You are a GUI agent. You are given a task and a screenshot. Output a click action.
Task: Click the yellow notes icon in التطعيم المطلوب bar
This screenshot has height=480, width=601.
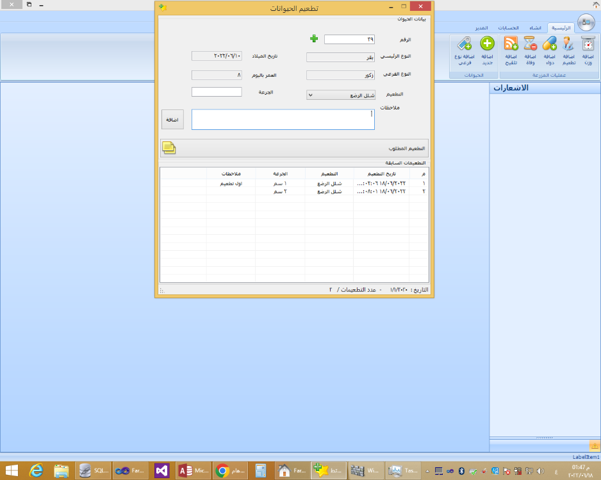pyautogui.click(x=169, y=148)
